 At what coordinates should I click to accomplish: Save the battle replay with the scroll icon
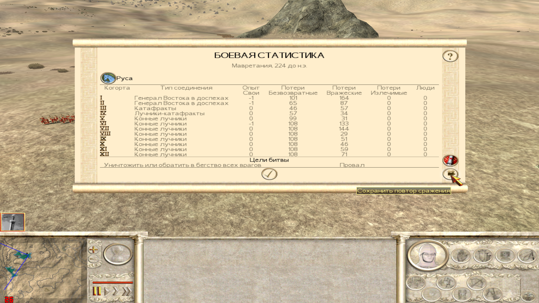(450, 174)
